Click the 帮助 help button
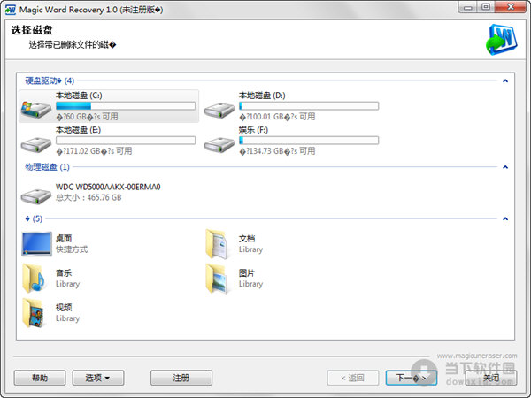This screenshot has height=398, width=531. pos(40,378)
